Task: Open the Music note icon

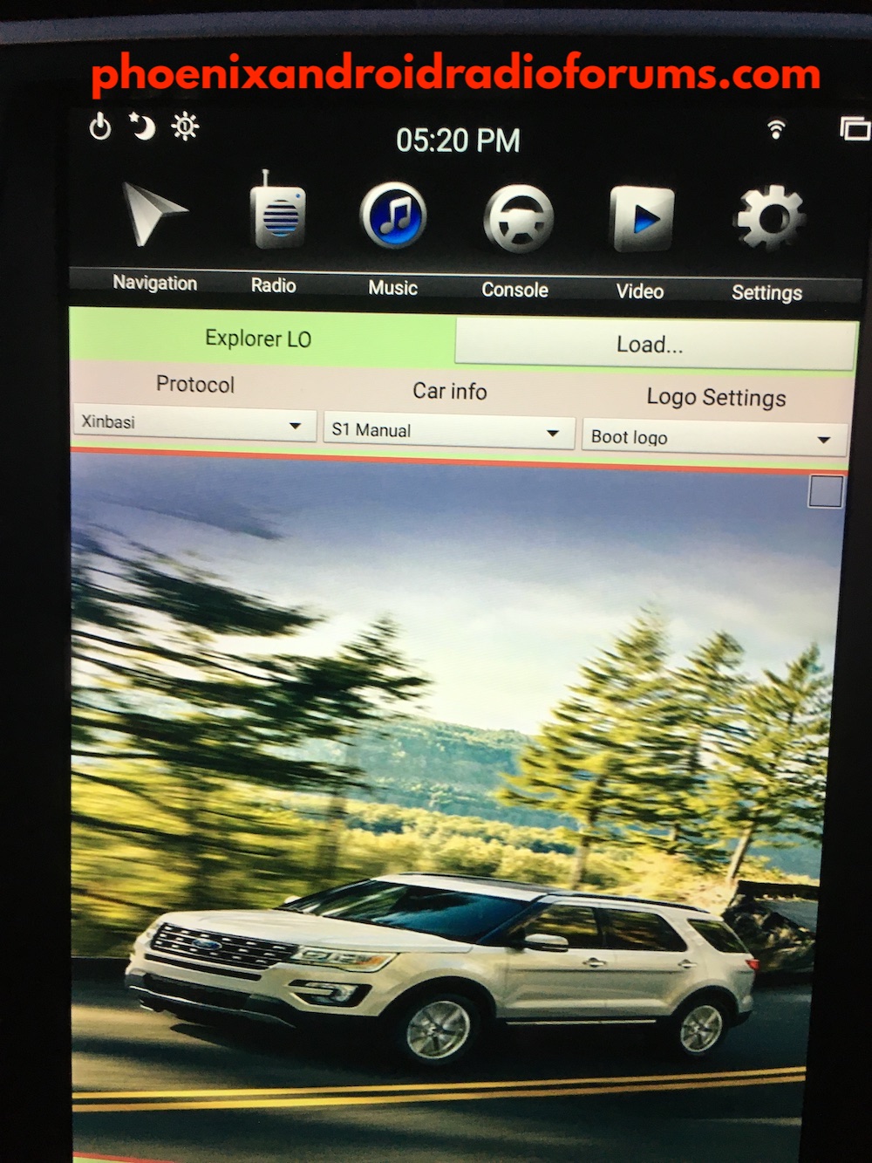Action: 393,215
